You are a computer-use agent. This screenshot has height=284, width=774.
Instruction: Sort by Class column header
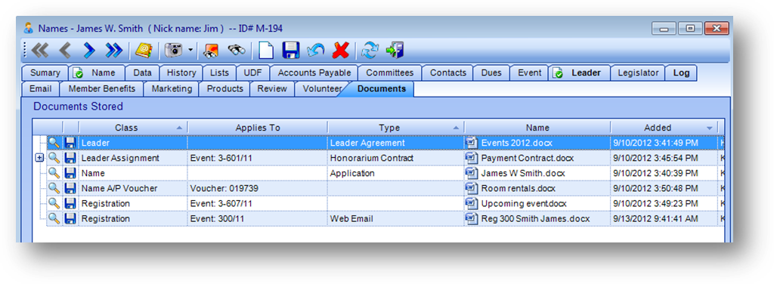(x=133, y=127)
